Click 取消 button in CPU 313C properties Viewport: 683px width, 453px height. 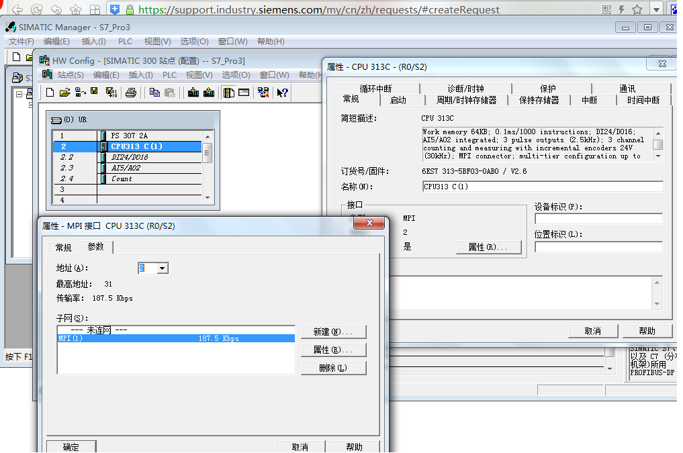(x=593, y=331)
